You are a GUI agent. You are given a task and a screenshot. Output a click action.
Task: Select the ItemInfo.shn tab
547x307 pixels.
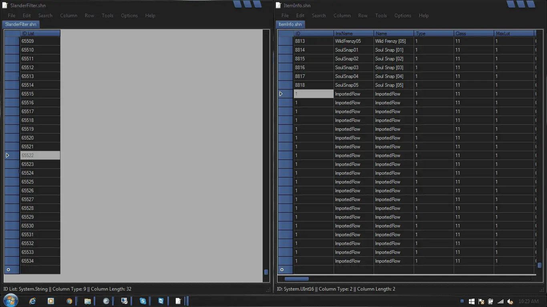point(290,24)
